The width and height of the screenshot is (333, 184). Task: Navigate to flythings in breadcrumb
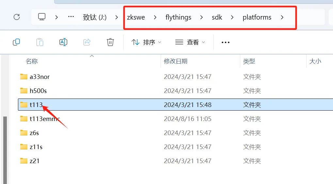[x=178, y=17]
